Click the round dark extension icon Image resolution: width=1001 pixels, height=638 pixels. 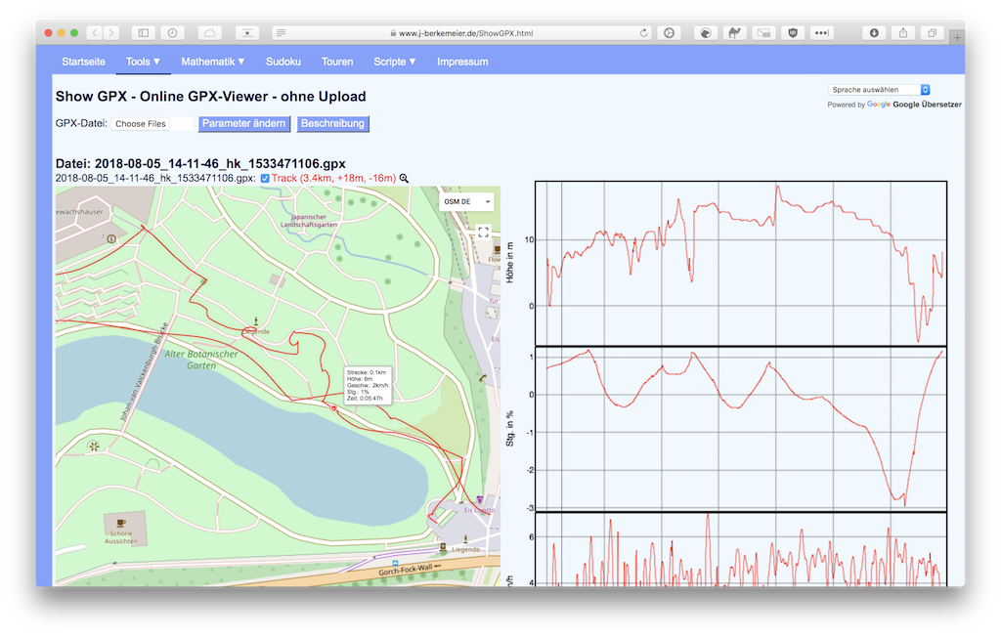click(x=706, y=33)
